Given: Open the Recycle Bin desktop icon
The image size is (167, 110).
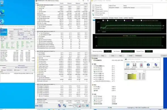Looking at the screenshot, I should coord(2,3).
